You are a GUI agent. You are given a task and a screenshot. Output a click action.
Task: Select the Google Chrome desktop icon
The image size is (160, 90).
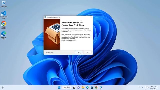(4, 25)
